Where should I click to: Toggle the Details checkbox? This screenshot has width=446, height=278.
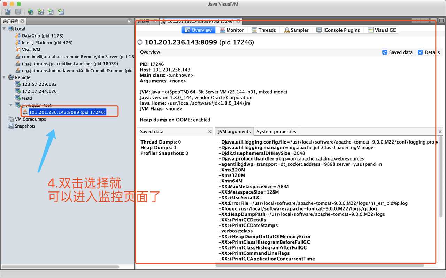pyautogui.click(x=420, y=52)
